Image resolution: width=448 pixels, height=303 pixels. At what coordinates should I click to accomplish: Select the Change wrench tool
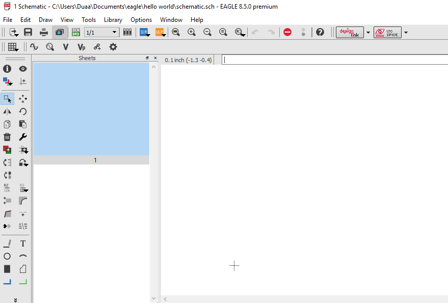[x=23, y=137]
